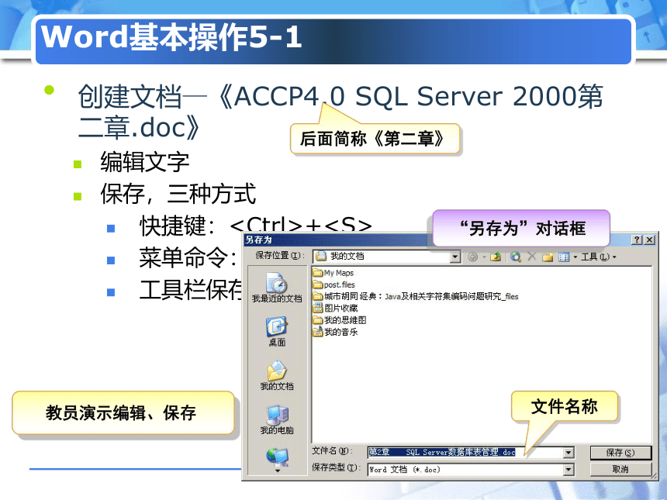Expand the 保存类型 file type dropdown
The height and width of the screenshot is (500, 667).
[x=569, y=470]
